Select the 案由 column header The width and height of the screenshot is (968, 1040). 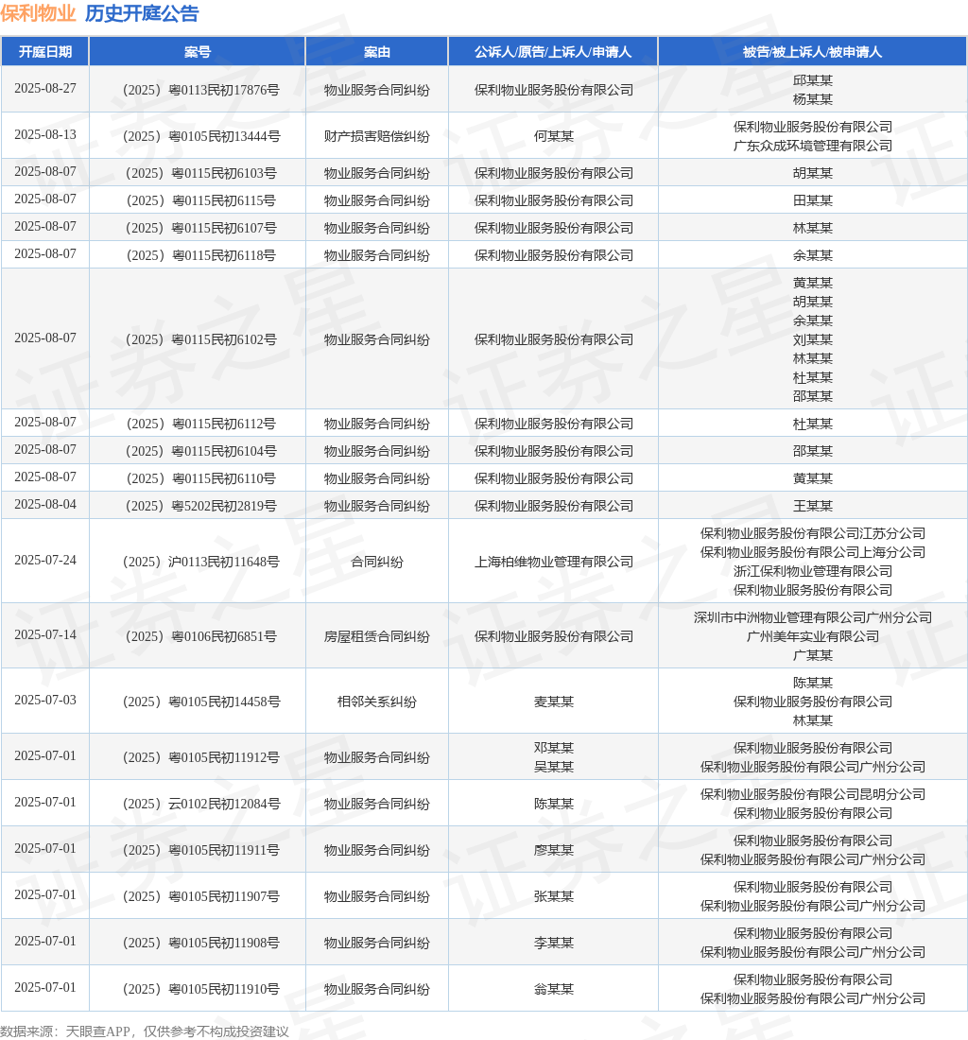pyautogui.click(x=376, y=52)
